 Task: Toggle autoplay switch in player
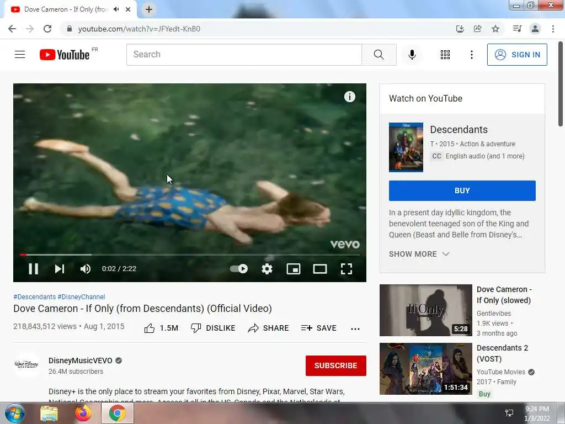(239, 269)
